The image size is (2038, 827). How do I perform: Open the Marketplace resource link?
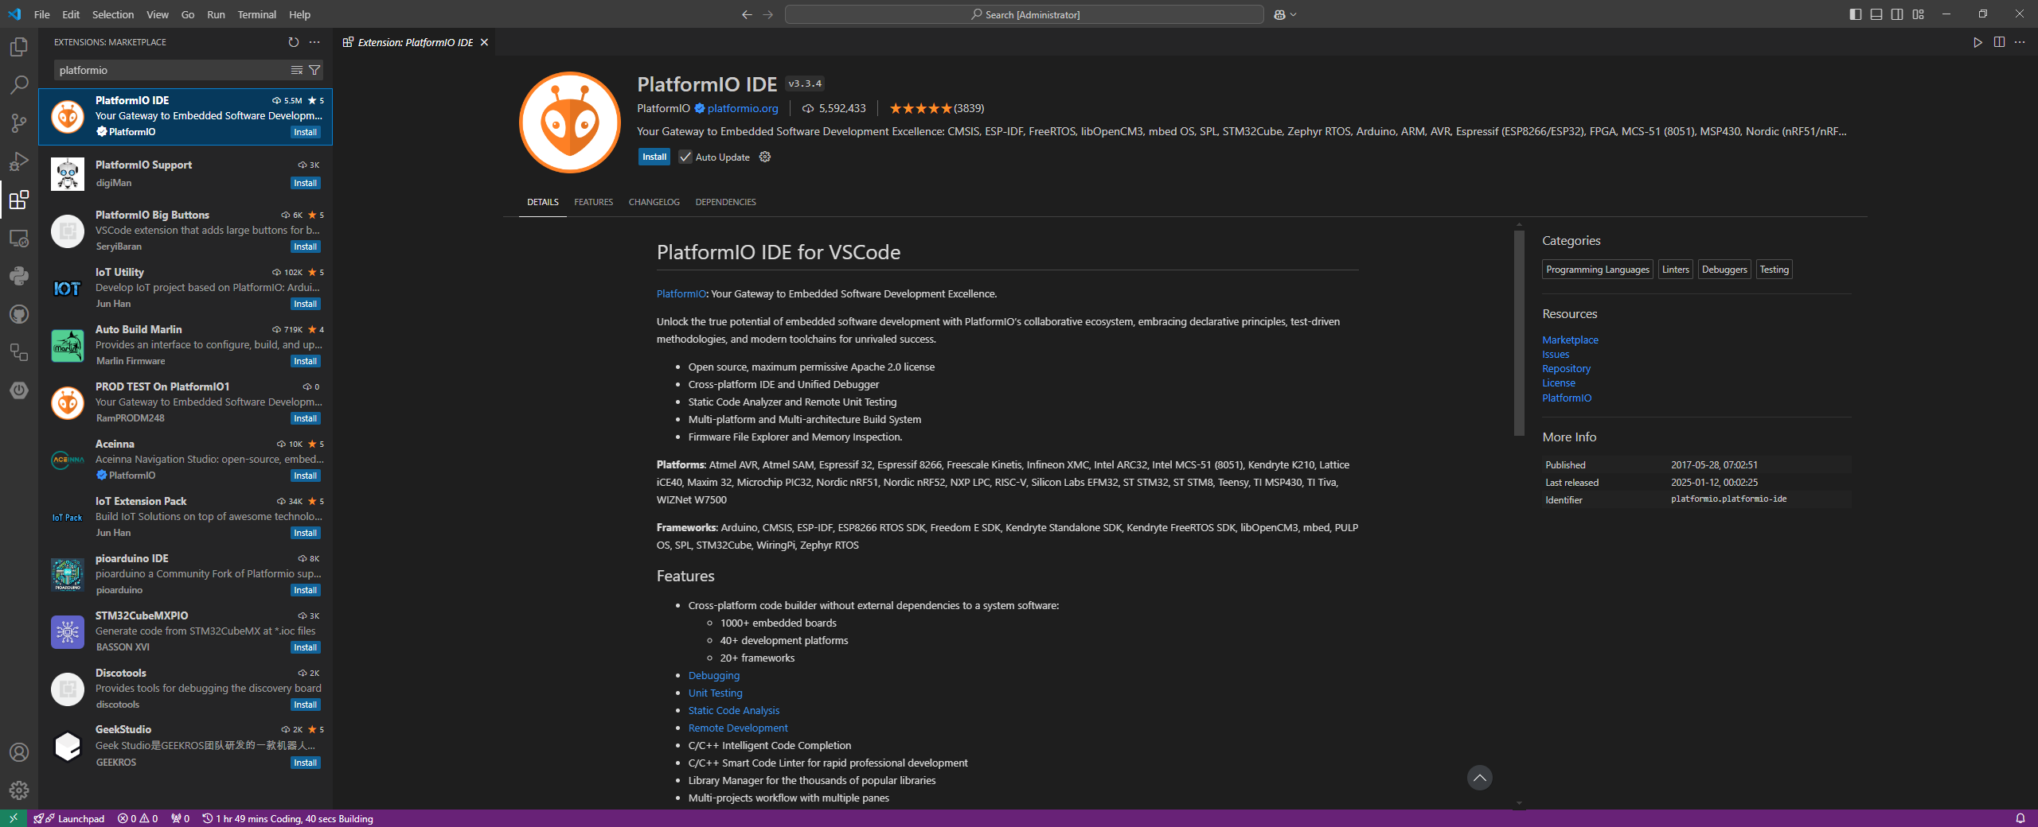pyautogui.click(x=1570, y=340)
